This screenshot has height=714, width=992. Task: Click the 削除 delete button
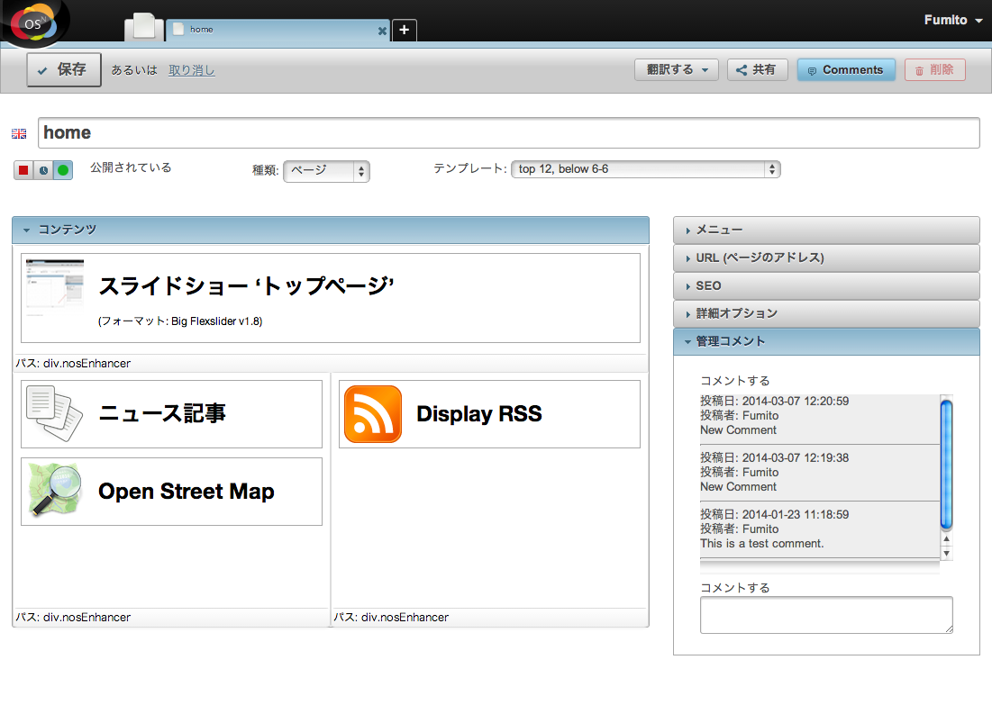click(934, 69)
